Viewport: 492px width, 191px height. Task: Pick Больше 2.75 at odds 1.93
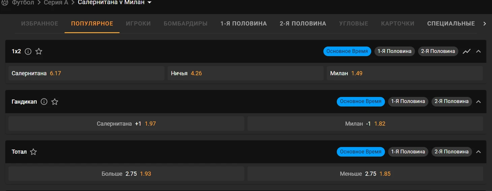[x=126, y=174]
